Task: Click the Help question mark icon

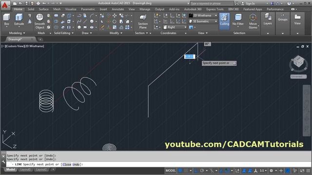Action: point(289,3)
